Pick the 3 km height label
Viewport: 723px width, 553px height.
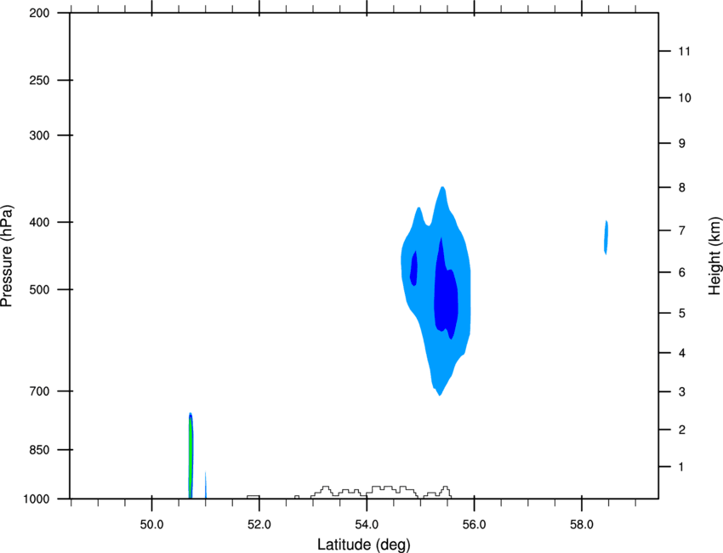tap(682, 392)
